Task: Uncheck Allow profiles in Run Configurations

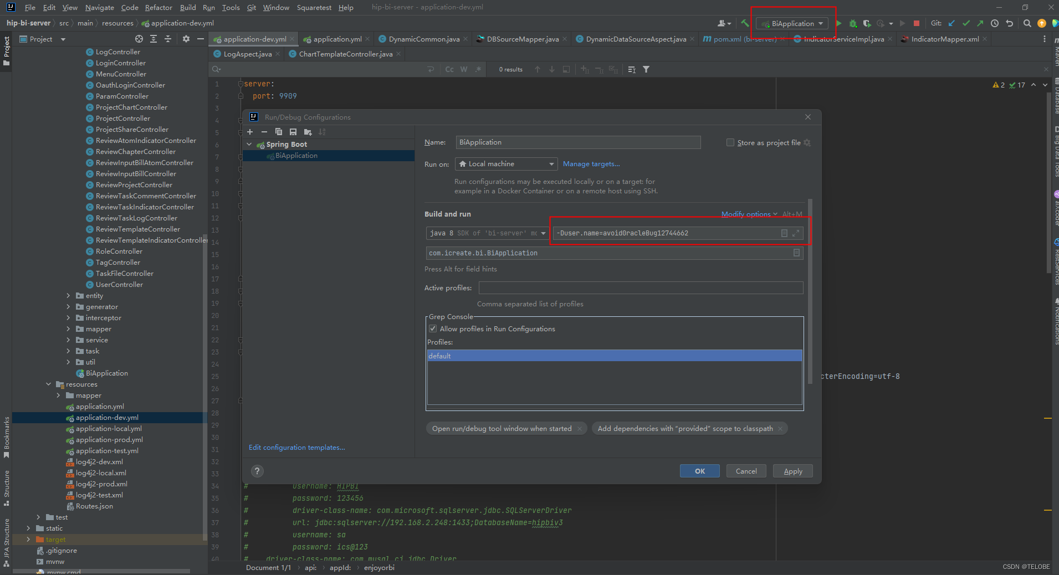Action: coord(433,328)
